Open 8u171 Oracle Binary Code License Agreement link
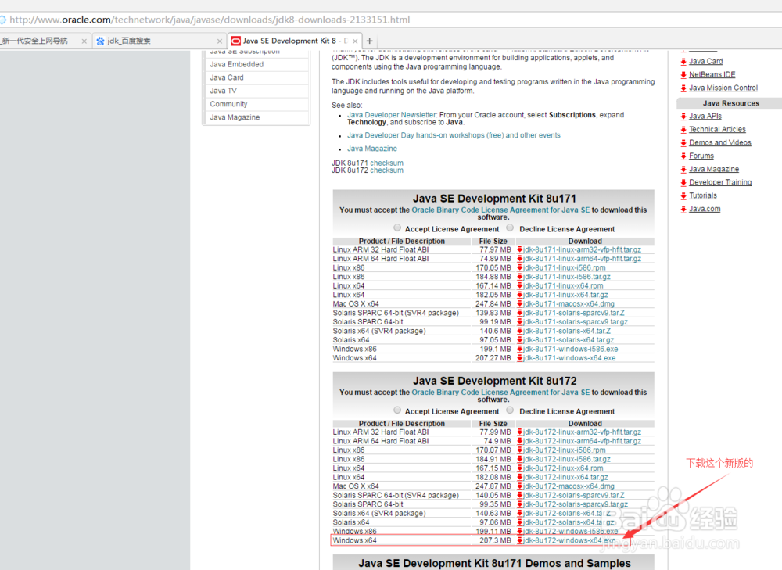The height and width of the screenshot is (570, 782). (x=500, y=210)
